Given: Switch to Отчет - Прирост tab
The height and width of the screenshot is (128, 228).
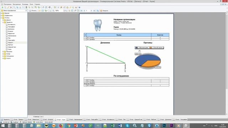Looking at the screenshot, I should click(x=17, y=119).
